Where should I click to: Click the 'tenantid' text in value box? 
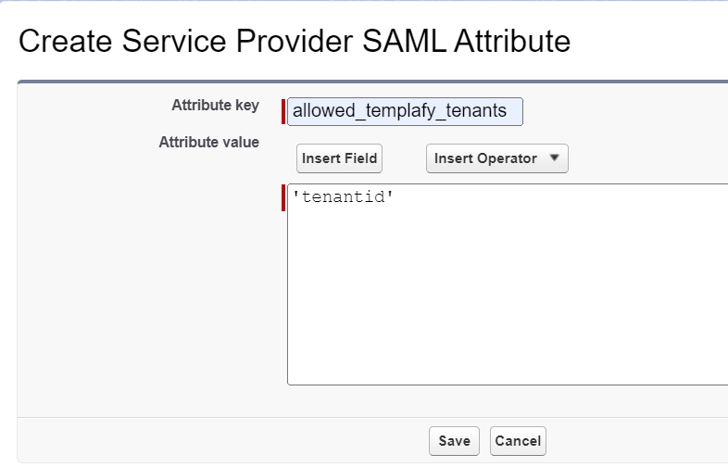(x=343, y=197)
